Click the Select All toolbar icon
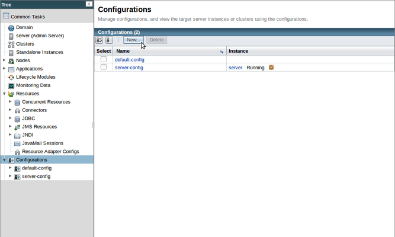 click(99, 40)
